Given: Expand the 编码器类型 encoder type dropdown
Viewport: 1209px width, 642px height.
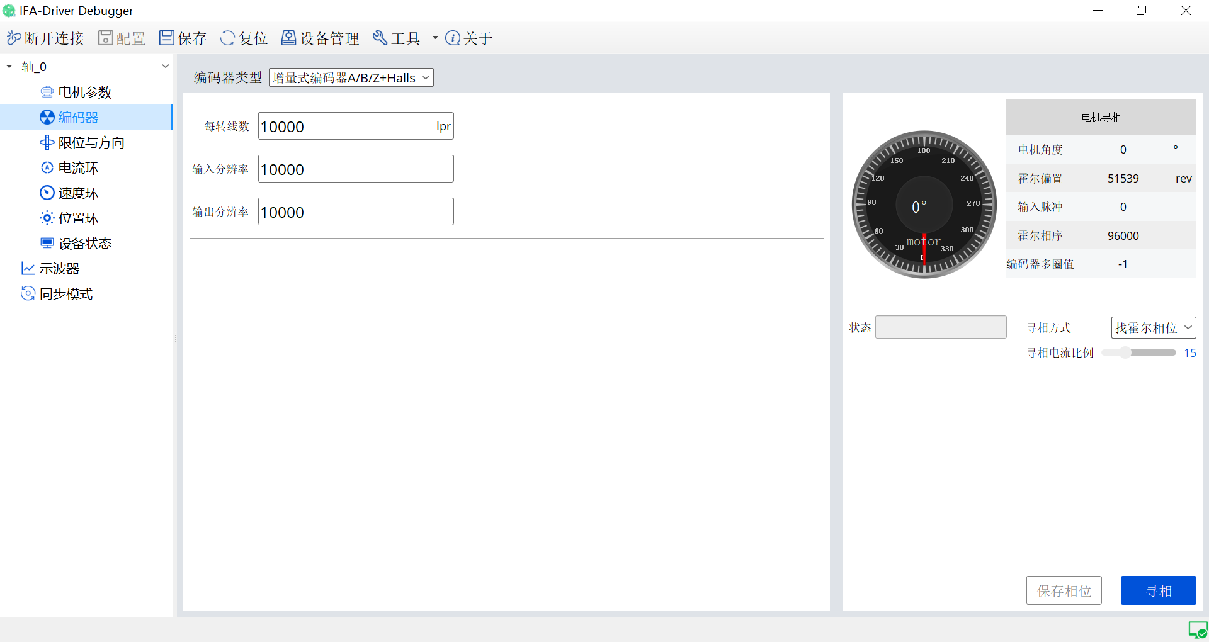Looking at the screenshot, I should point(351,77).
